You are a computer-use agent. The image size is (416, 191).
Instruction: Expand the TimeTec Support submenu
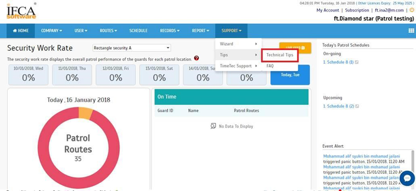click(x=239, y=66)
